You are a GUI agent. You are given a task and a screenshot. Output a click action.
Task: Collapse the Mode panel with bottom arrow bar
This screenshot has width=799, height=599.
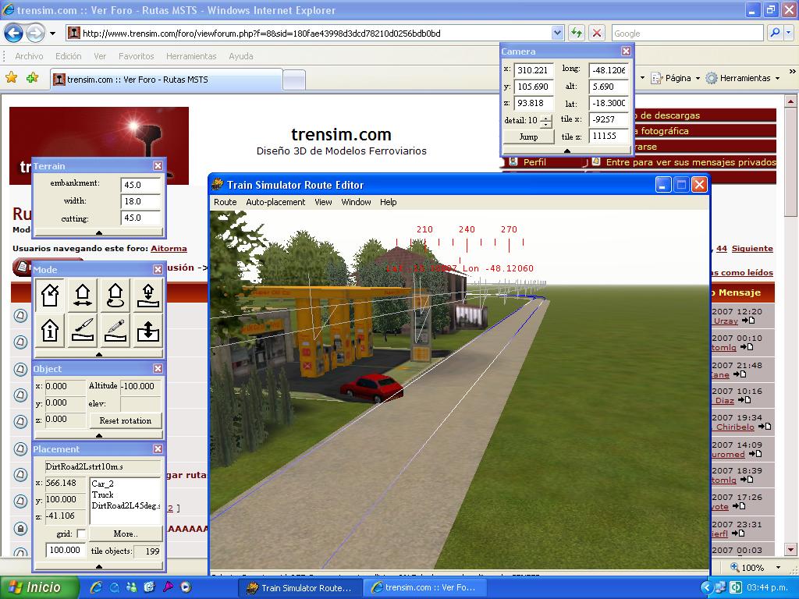click(99, 354)
